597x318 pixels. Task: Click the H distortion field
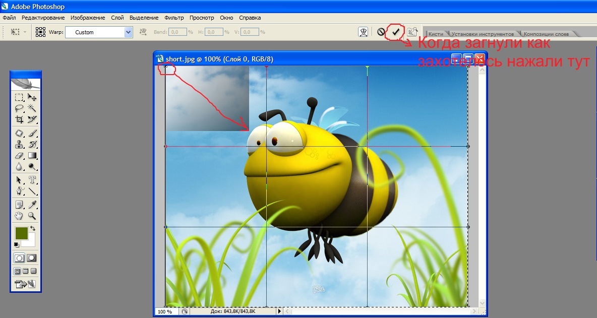(x=214, y=32)
